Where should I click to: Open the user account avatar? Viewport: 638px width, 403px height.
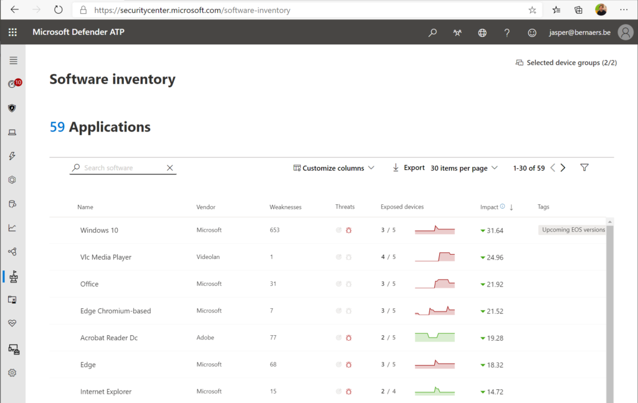pyautogui.click(x=626, y=32)
